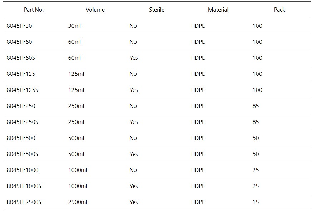
Task: Click part number 8045H-2500S
Action: pos(24,202)
